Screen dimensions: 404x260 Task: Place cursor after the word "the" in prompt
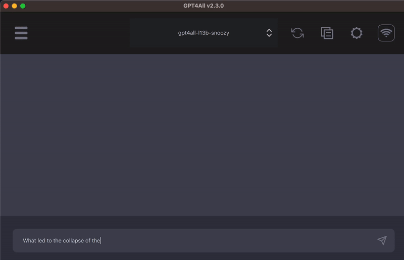pyautogui.click(x=101, y=241)
